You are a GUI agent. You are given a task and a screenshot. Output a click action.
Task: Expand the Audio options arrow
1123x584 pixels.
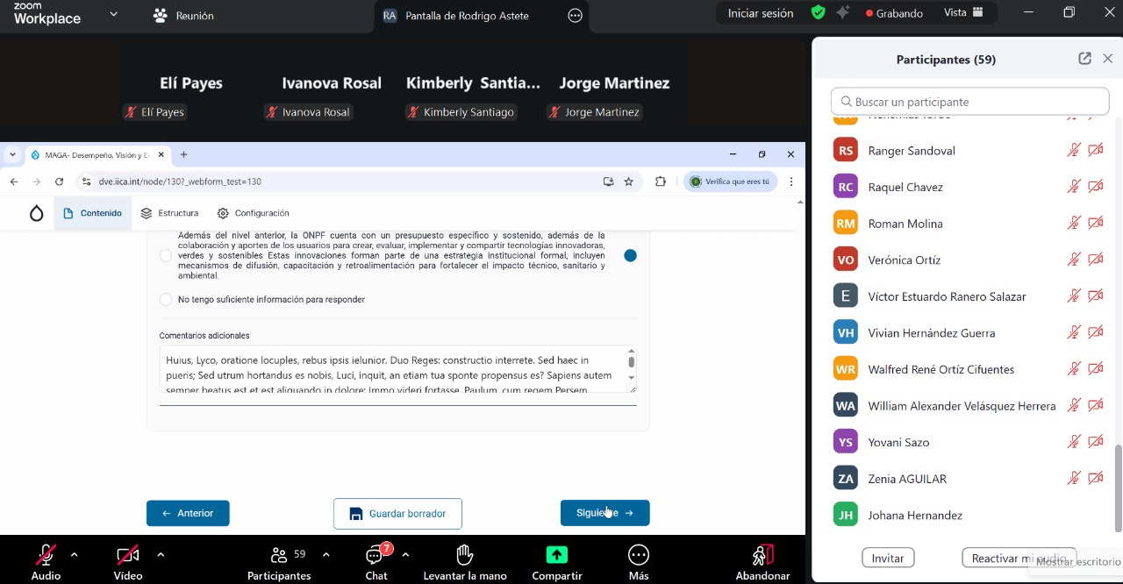coord(74,554)
